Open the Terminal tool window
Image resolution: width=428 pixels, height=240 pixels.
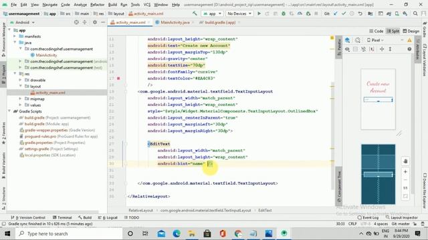[x=62, y=217]
